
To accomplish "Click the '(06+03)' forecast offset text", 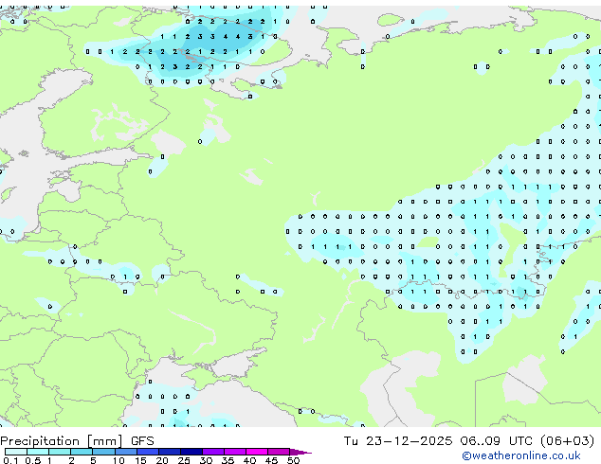I will coord(567,441).
